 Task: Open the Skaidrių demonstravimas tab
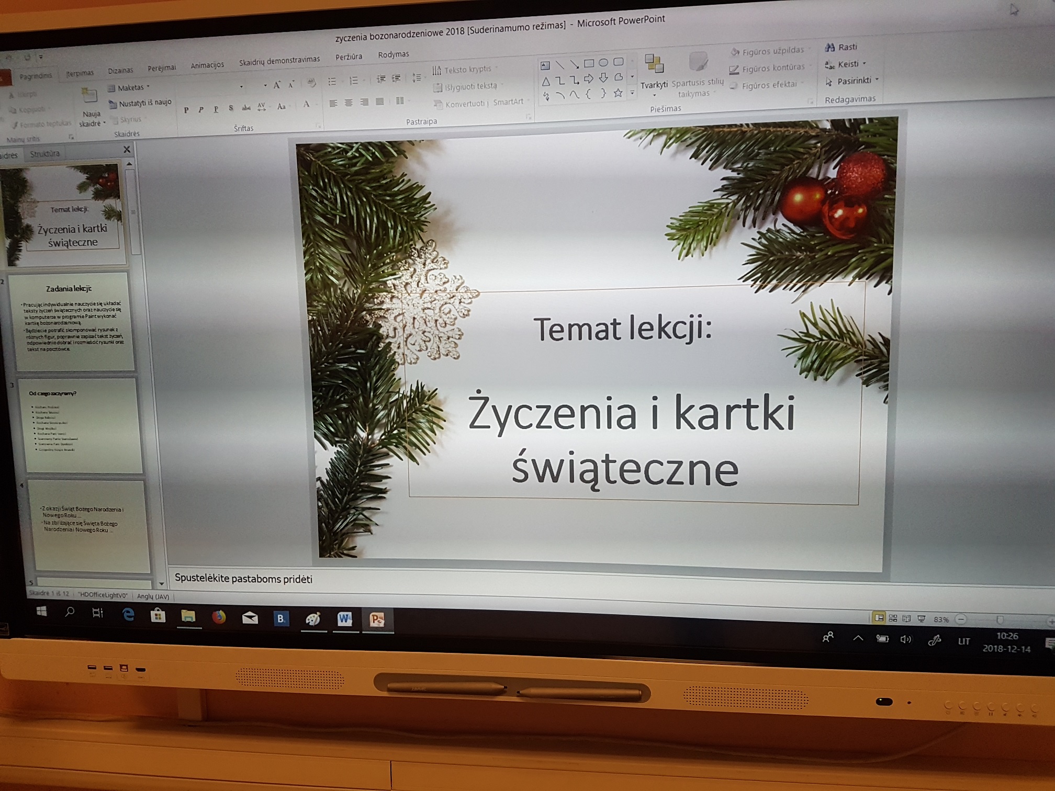pos(279,61)
